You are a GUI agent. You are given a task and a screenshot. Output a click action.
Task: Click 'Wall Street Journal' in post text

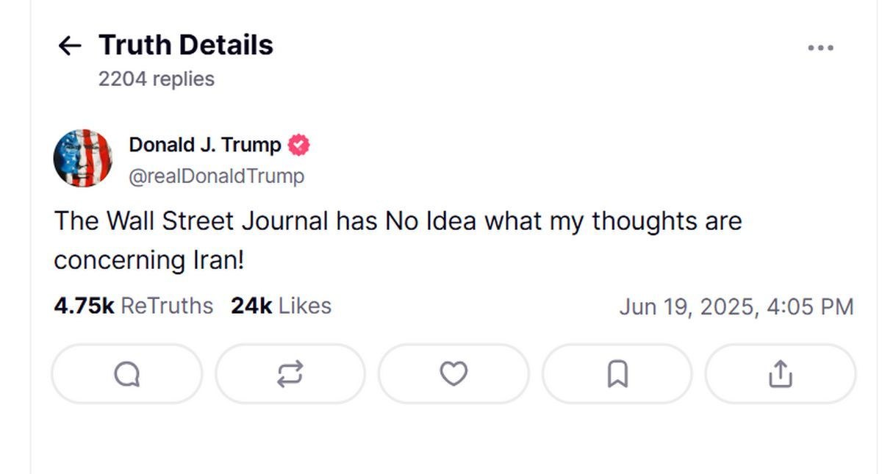pos(218,221)
